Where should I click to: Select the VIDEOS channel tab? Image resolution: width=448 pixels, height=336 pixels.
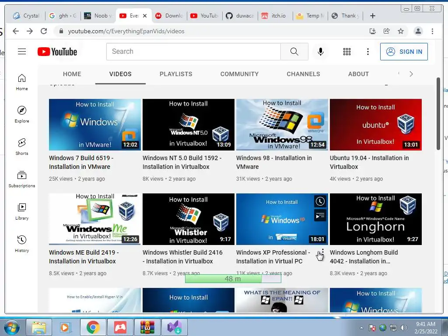[120, 74]
